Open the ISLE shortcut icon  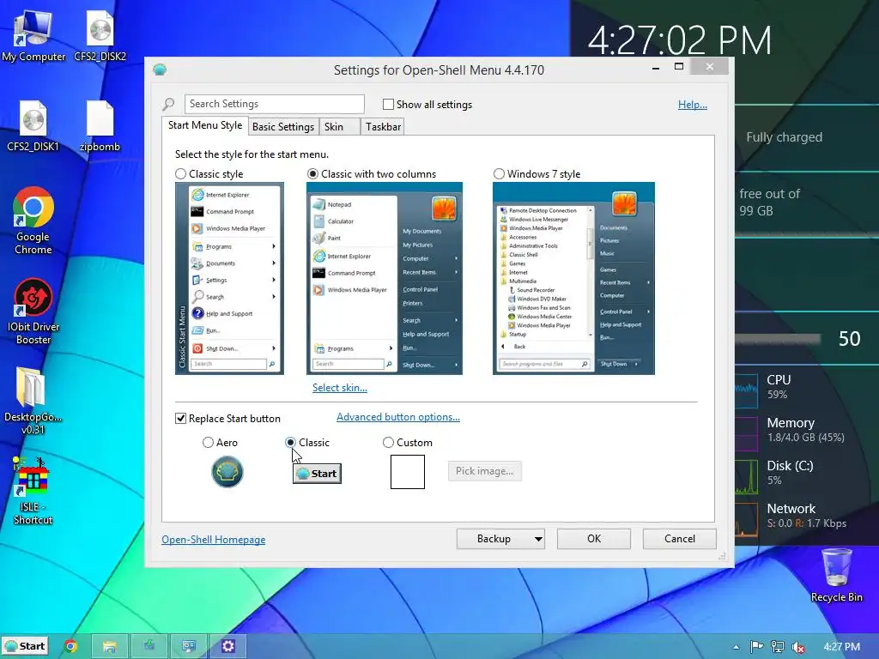33,490
